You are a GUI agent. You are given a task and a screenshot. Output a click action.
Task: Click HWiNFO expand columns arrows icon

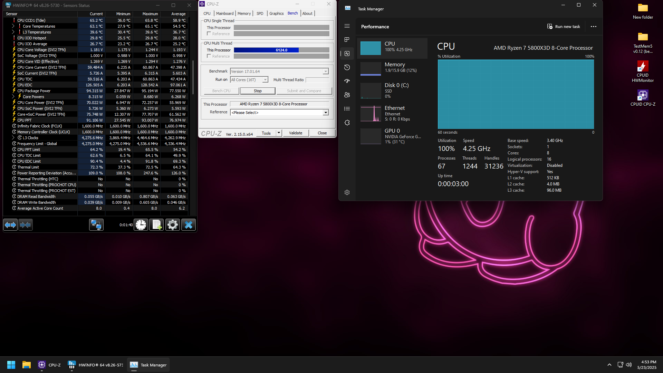10,225
